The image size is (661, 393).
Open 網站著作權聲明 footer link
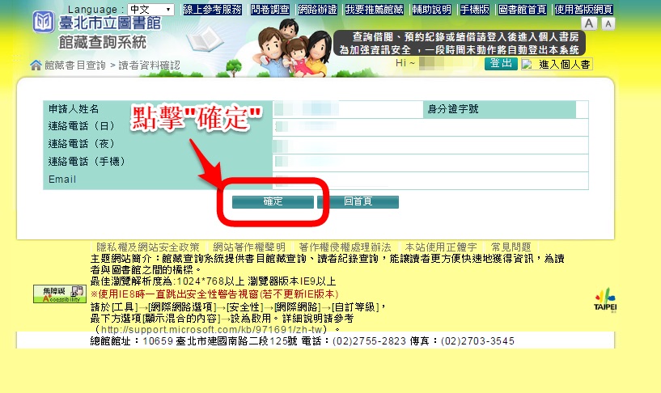coord(249,247)
